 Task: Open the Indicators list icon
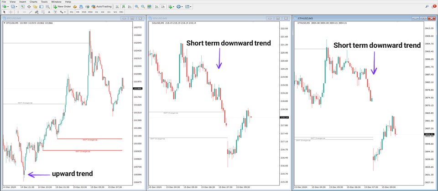tap(170, 6)
